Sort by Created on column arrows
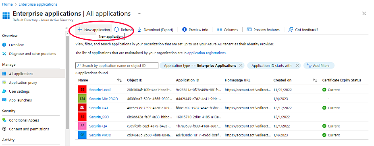 [315, 81]
